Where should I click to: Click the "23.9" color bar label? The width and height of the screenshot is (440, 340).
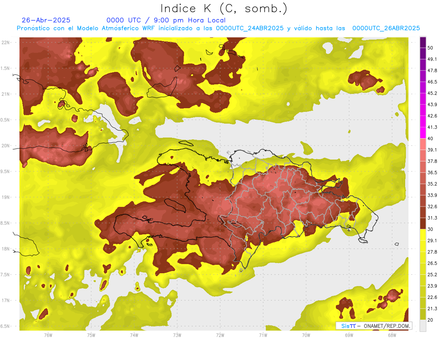click(x=432, y=286)
